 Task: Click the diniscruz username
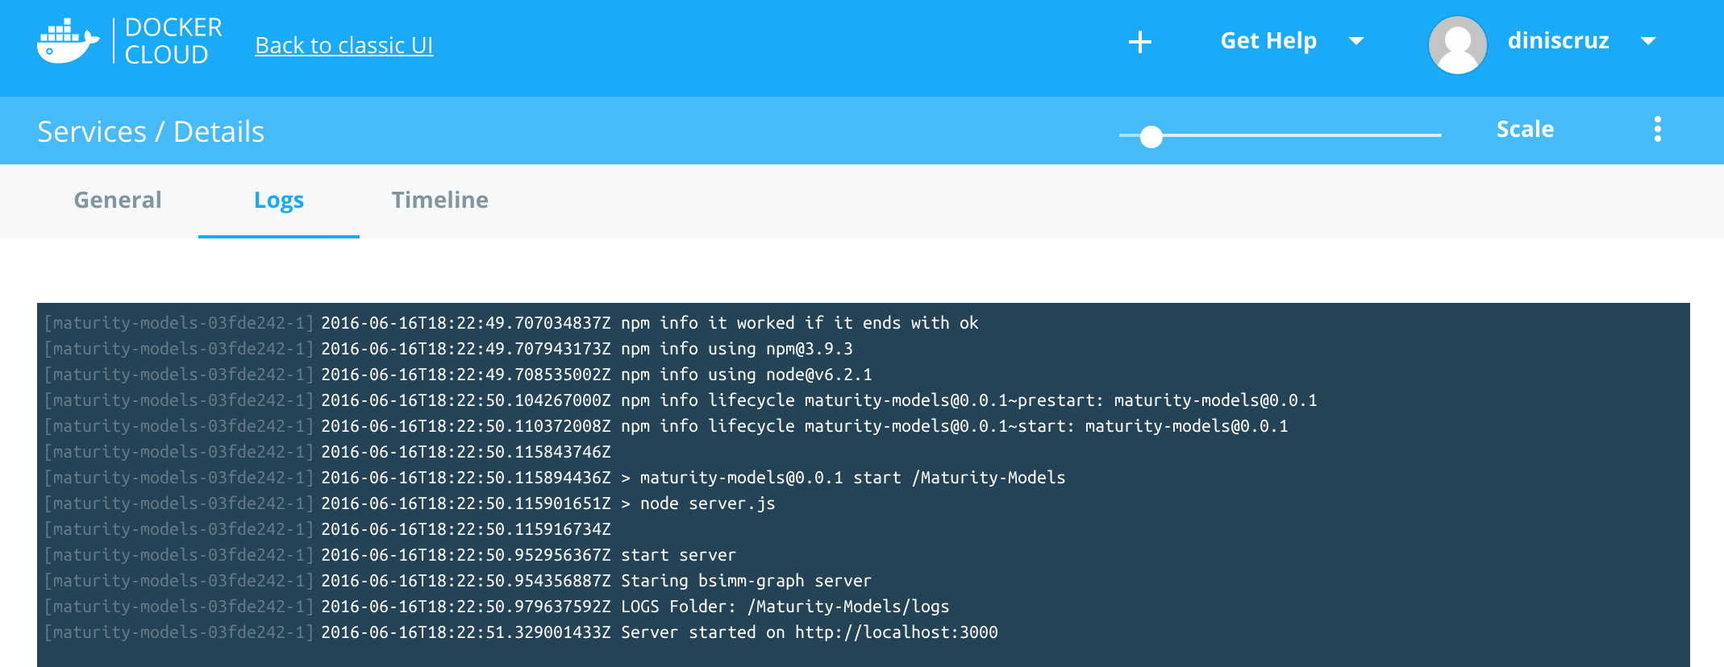click(1558, 41)
